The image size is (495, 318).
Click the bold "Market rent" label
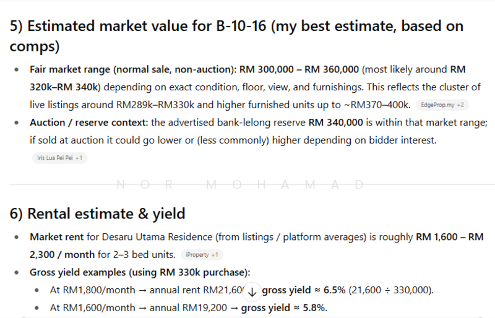(x=58, y=237)
